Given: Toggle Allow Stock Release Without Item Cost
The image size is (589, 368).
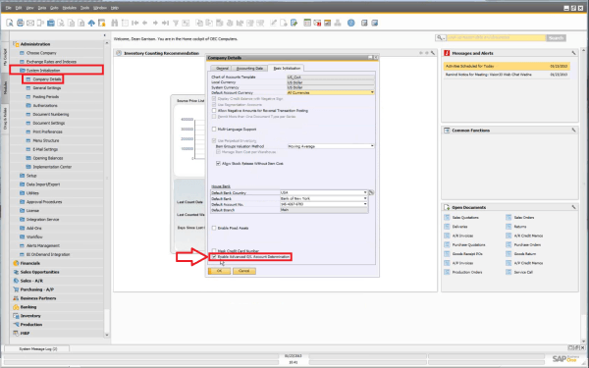Looking at the screenshot, I should pos(218,163).
